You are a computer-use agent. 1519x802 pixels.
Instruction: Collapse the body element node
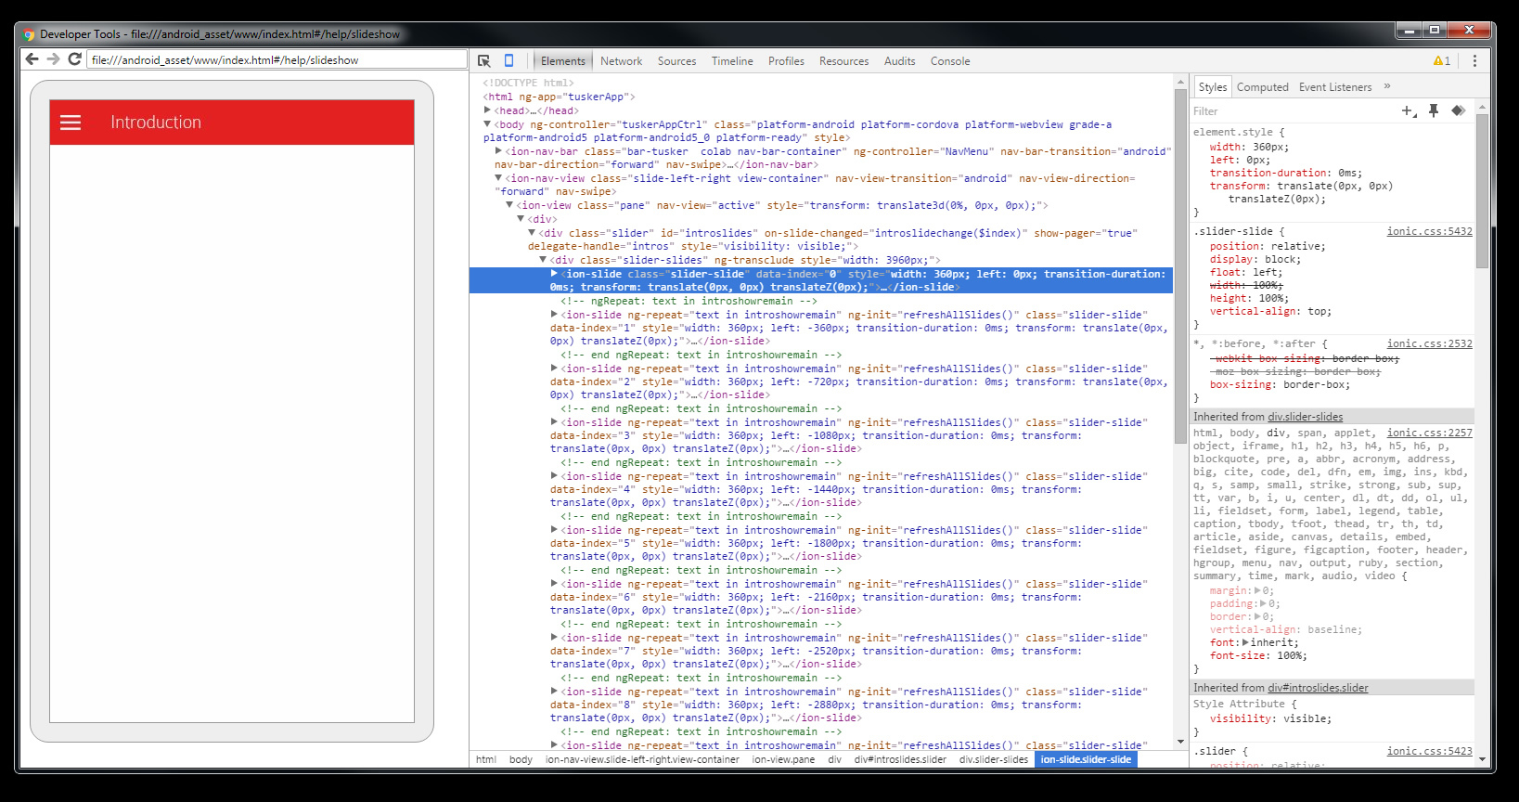click(x=487, y=123)
